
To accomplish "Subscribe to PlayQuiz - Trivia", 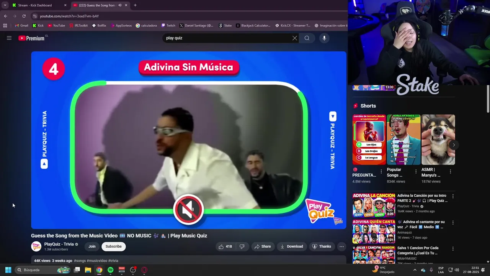I will tap(114, 246).
